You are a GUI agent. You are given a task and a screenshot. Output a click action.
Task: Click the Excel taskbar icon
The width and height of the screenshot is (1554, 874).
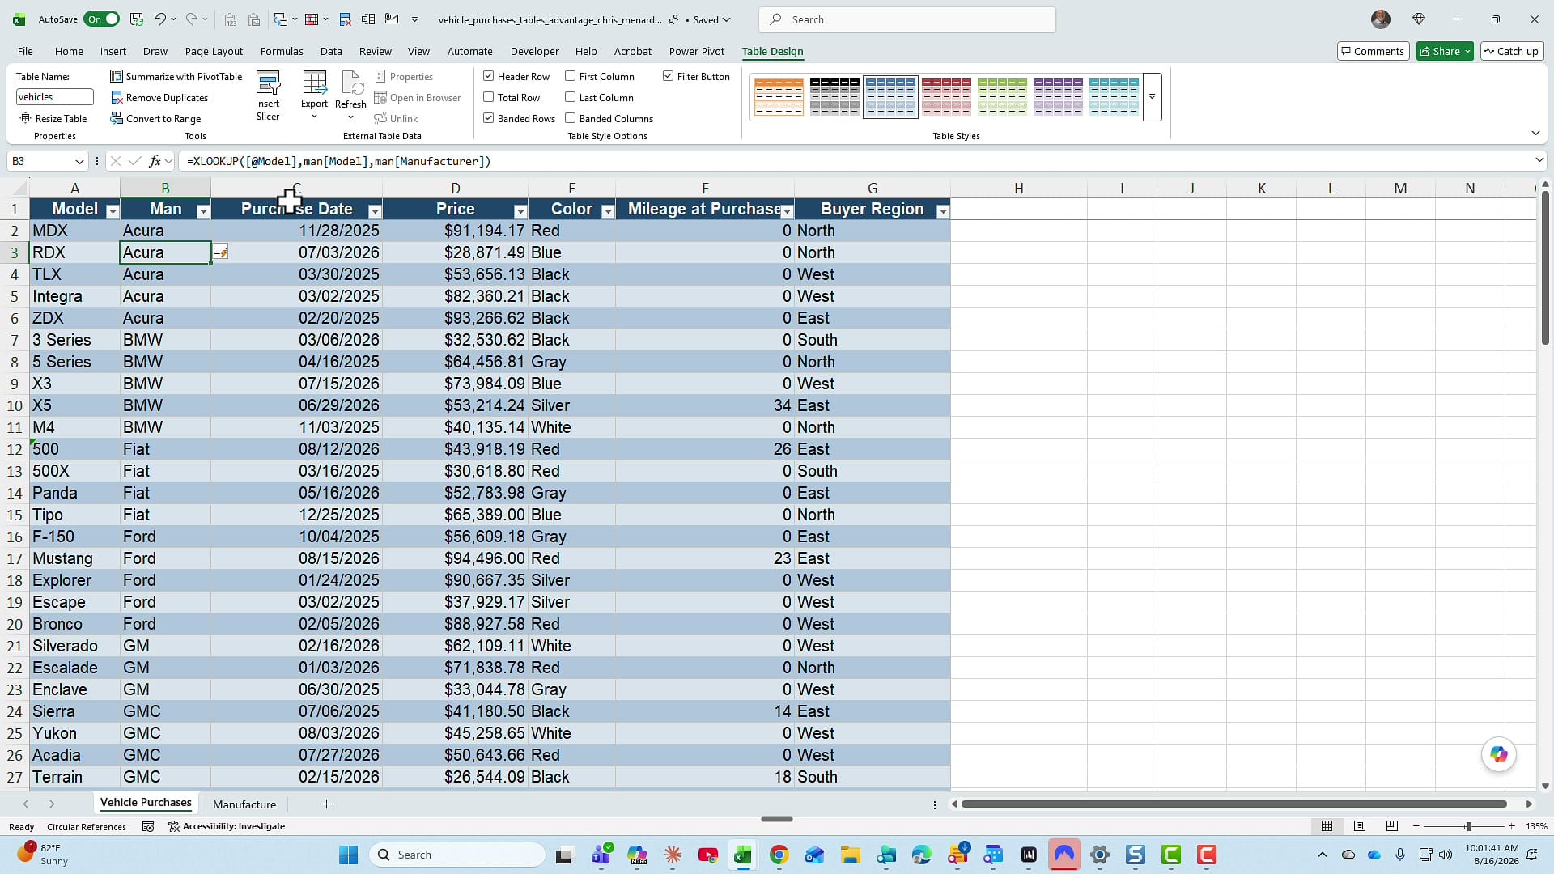742,855
